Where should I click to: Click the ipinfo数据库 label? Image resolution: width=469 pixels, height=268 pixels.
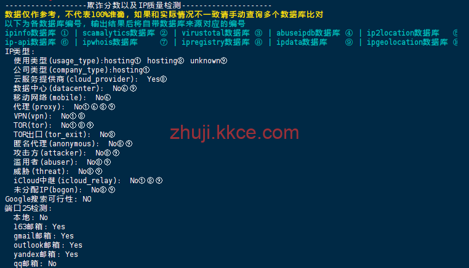click(x=31, y=33)
